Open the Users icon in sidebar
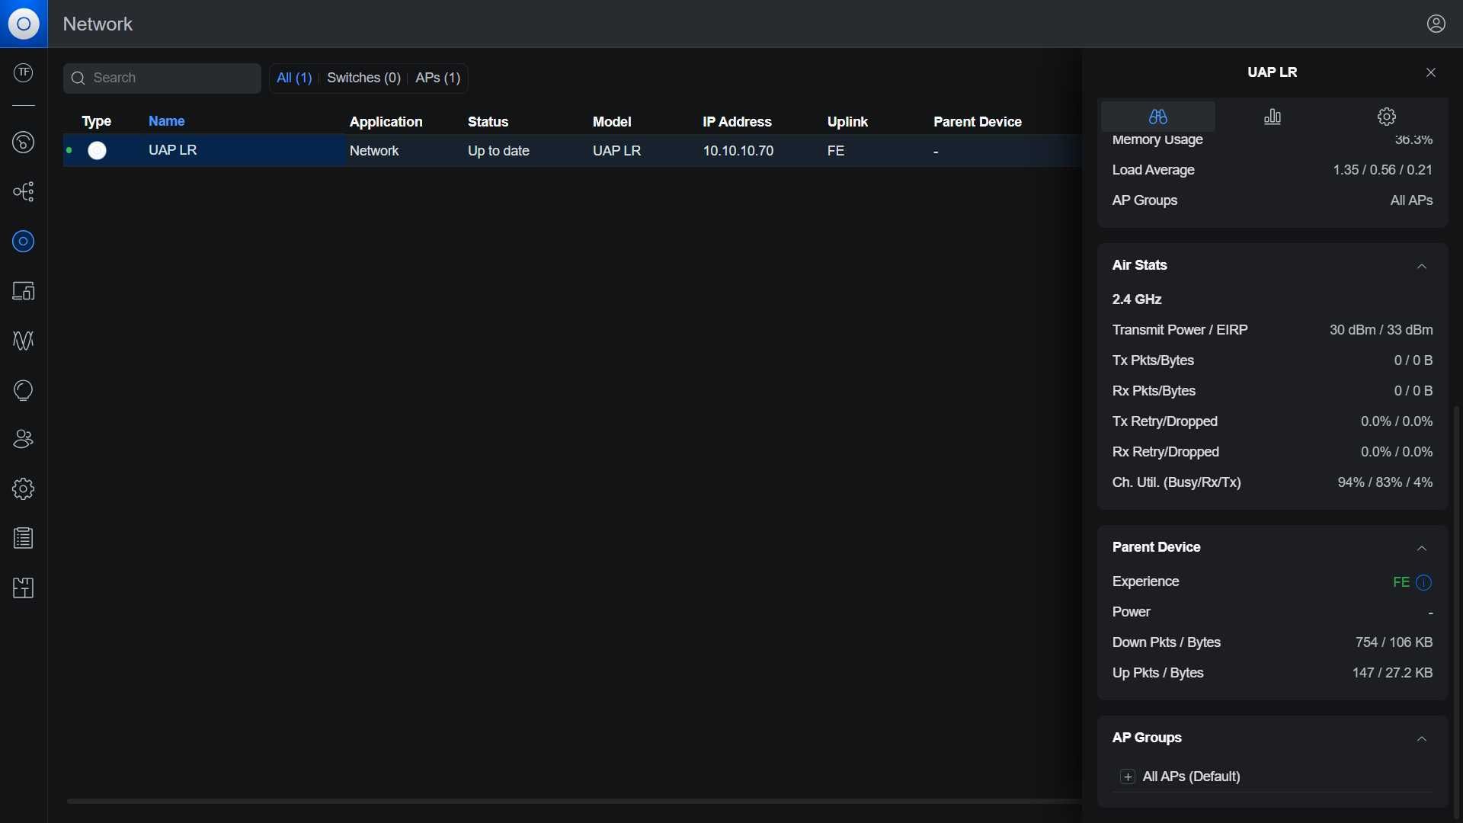 tap(24, 440)
